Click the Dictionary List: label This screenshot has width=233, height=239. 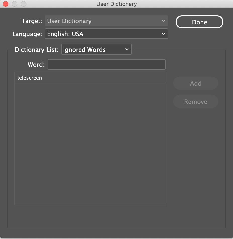(36, 50)
